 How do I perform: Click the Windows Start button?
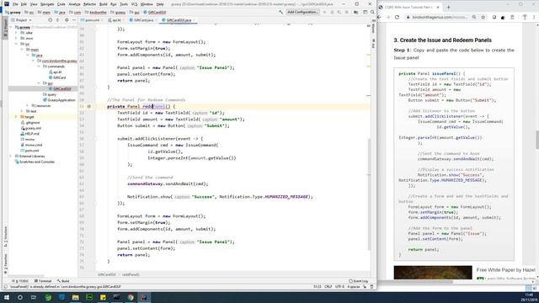click(6, 297)
